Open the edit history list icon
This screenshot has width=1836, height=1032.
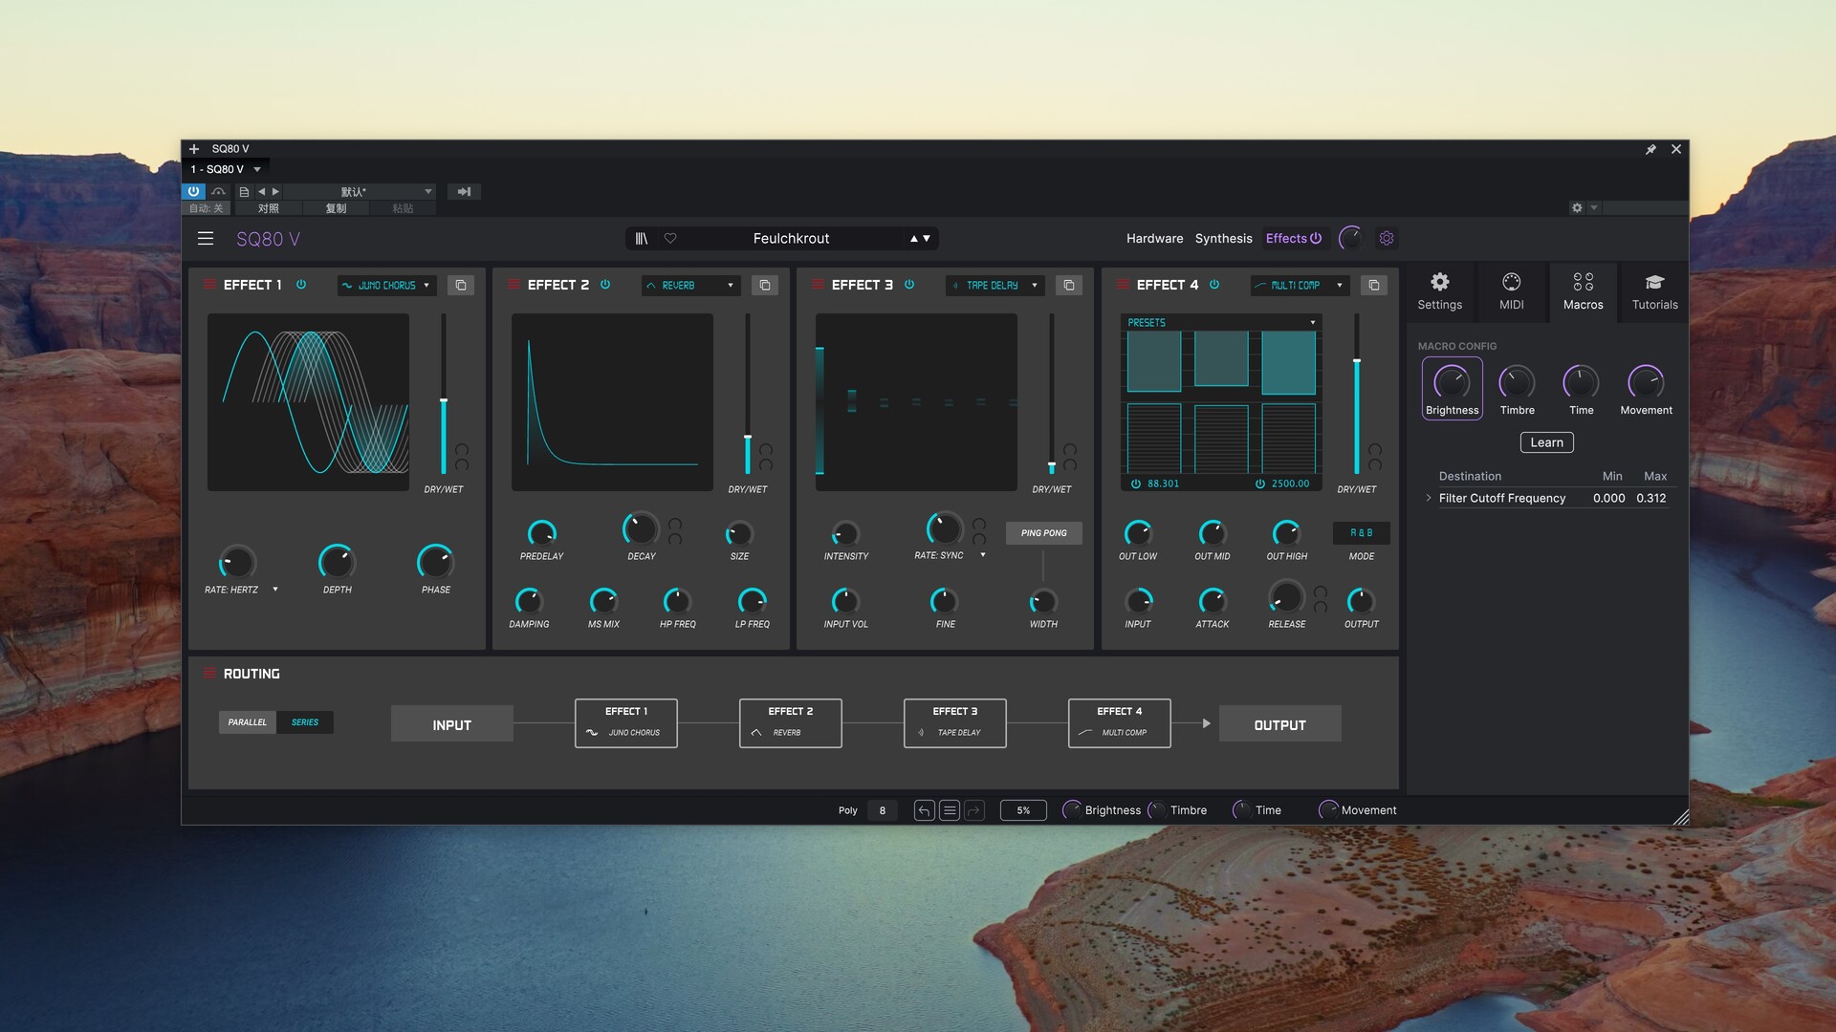(x=950, y=810)
